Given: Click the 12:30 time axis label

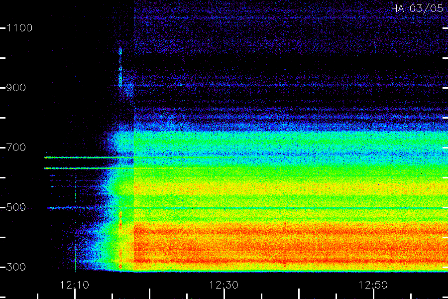Looking at the screenshot, I should coord(224,285).
